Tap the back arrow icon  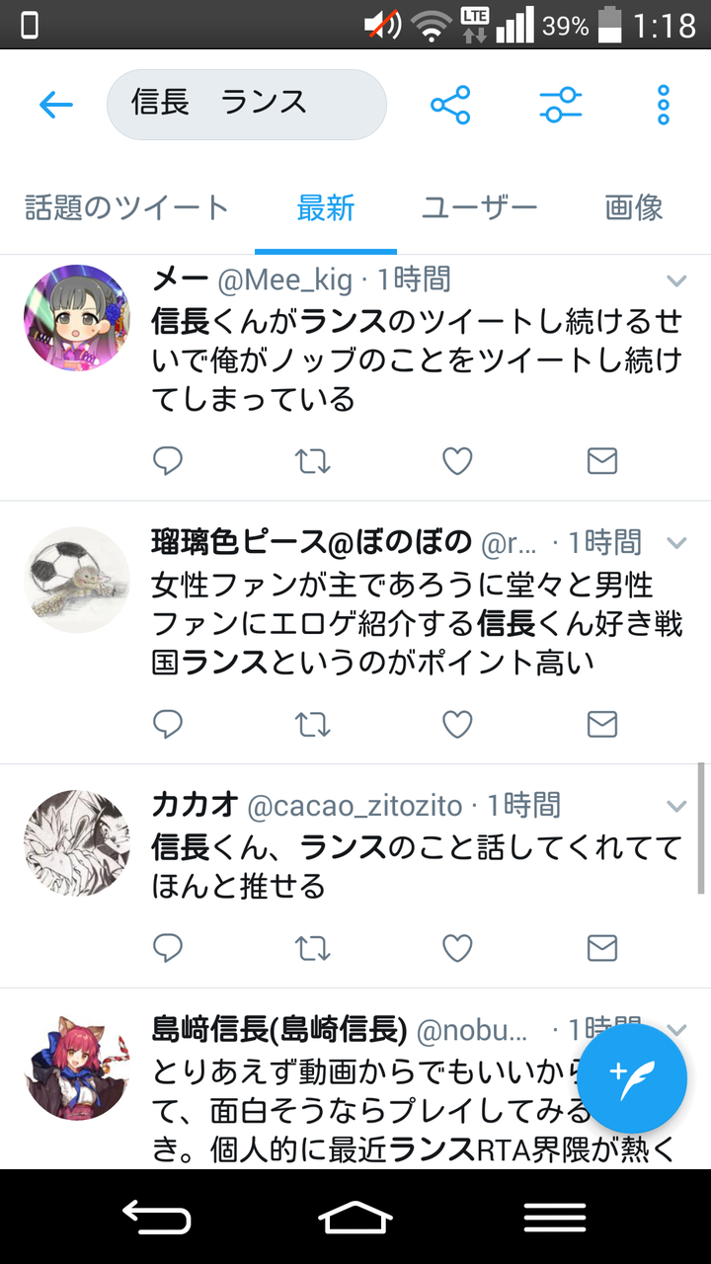pos(56,105)
